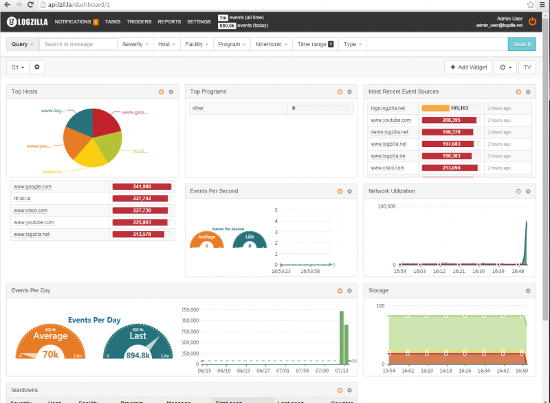Image resolution: width=550 pixels, height=403 pixels.
Task: Navigate to Reports menu
Action: [169, 22]
